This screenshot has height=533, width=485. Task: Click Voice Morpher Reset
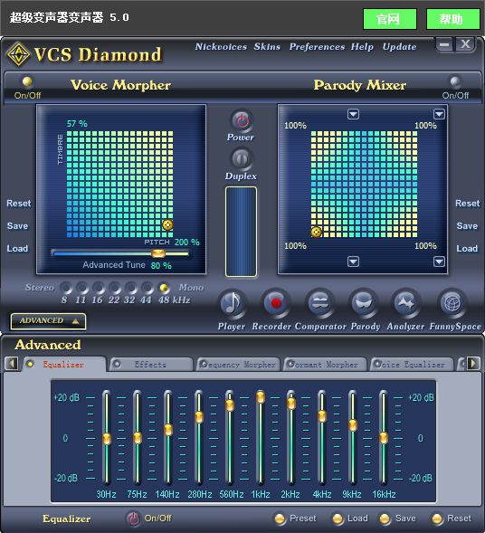click(19, 204)
